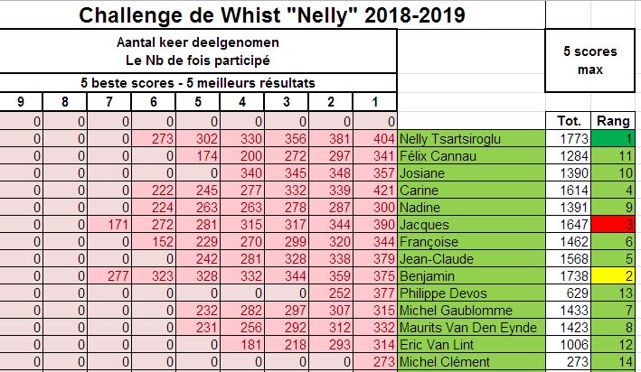
Task: Select the column header numbered 9
Action: (22, 101)
